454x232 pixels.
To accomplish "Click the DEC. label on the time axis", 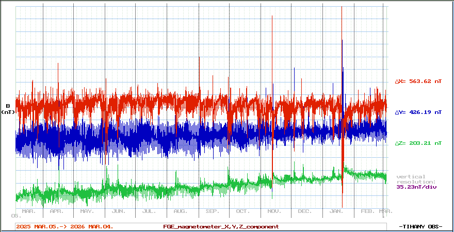I will point(304,211).
